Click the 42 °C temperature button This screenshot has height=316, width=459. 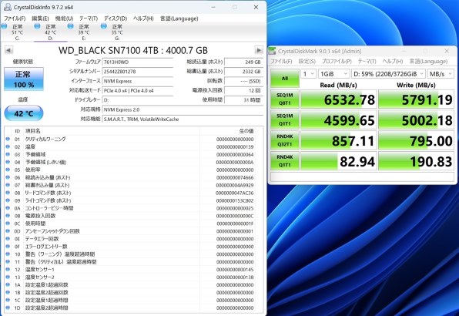click(24, 113)
